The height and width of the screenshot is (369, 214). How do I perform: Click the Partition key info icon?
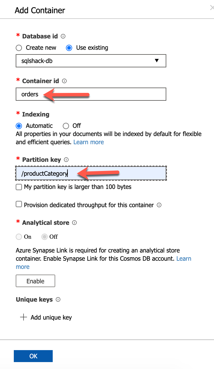pyautogui.click(x=66, y=160)
